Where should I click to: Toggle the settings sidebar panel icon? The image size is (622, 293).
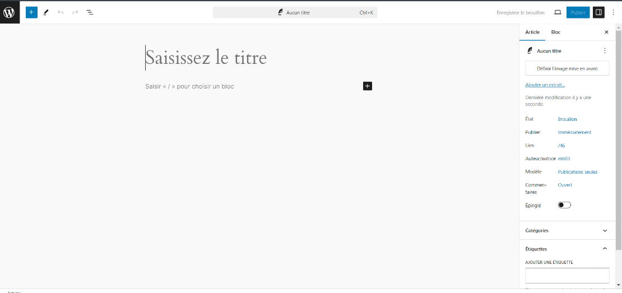[599, 12]
